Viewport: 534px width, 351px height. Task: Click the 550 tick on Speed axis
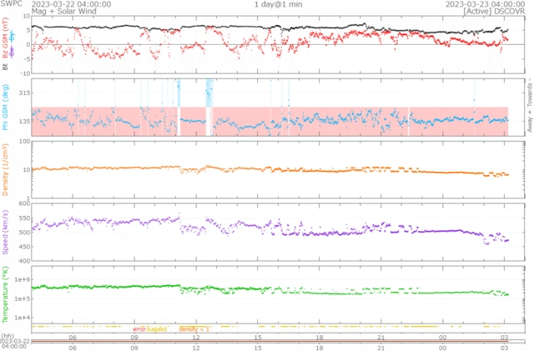tap(24, 218)
